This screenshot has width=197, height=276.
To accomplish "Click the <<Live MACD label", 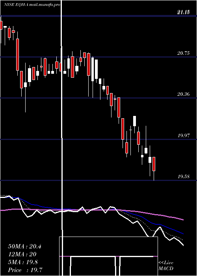I will click(x=166, y=265).
